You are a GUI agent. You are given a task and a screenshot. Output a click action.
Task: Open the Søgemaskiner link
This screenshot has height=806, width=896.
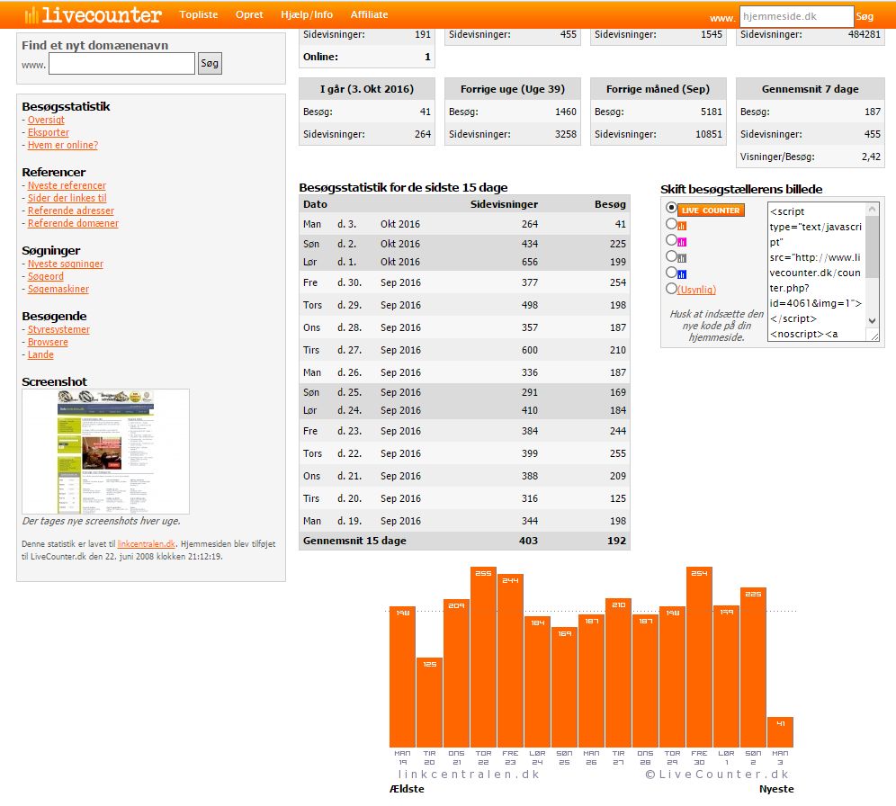pos(58,289)
